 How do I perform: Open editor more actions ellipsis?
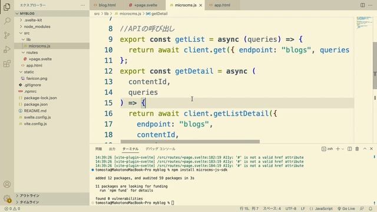tap(371, 5)
